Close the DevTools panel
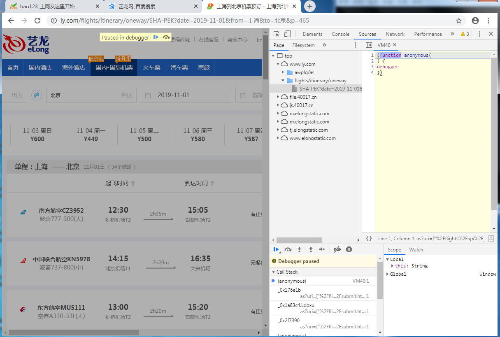 [x=491, y=34]
